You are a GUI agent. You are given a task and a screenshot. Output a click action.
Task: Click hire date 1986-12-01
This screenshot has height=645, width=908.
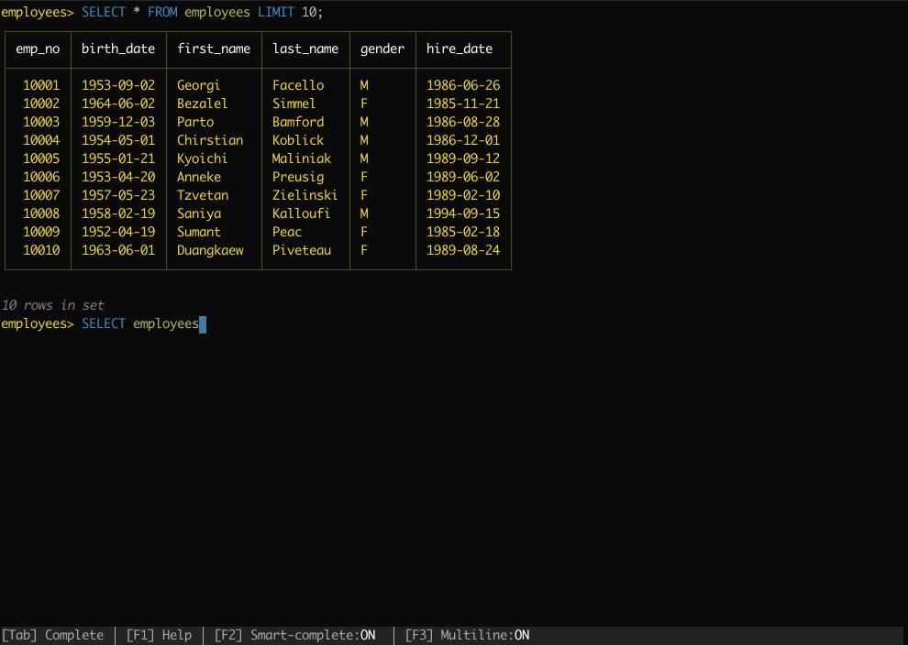(x=463, y=140)
